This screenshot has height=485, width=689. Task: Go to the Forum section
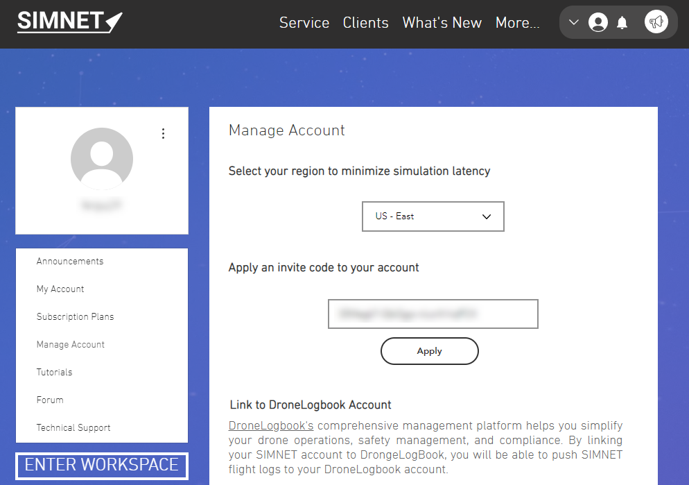coord(50,400)
